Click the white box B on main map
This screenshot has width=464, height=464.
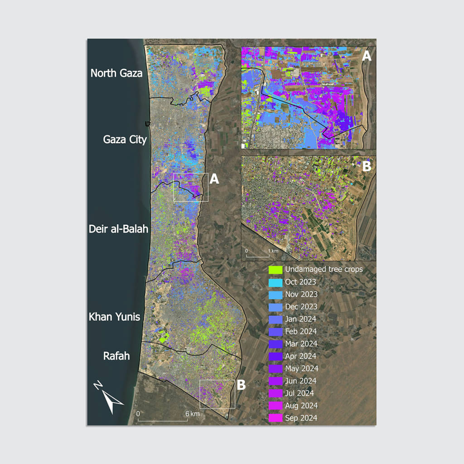point(217,394)
